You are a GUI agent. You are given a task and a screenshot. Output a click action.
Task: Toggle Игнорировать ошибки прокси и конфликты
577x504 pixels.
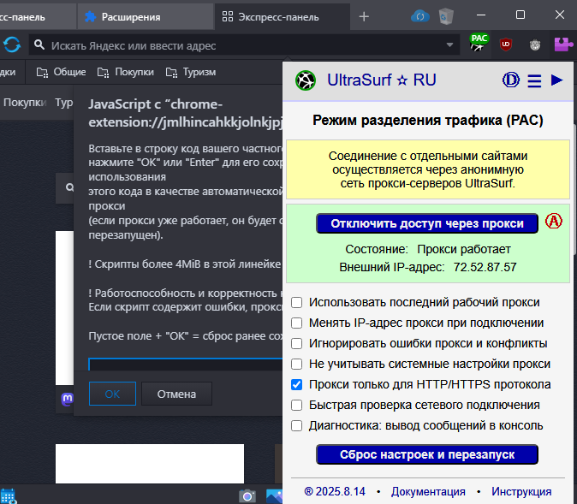296,344
